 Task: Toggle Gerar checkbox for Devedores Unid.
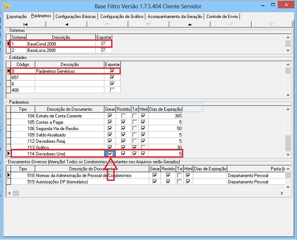(110, 154)
